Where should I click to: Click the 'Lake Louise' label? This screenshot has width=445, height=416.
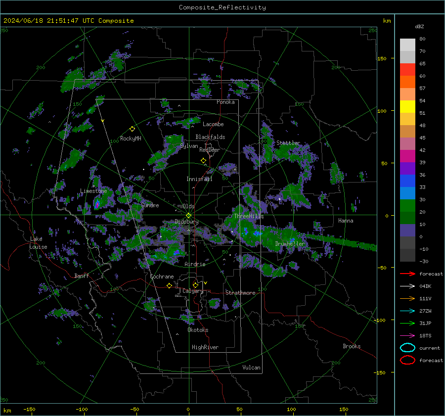coord(39,243)
